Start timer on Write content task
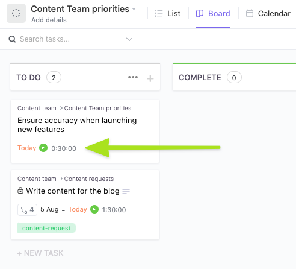This screenshot has height=269, width=296. [94, 209]
